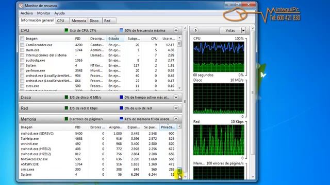This screenshot has height=185, width=330.
Task: Switch to the CPU tab
Action: 62,21
